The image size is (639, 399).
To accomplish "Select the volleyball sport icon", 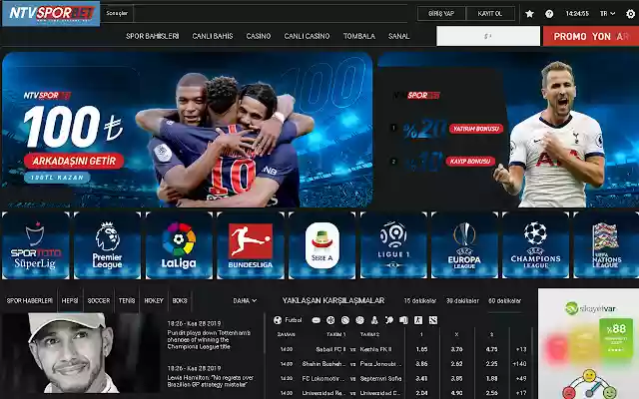I will tap(359, 320).
